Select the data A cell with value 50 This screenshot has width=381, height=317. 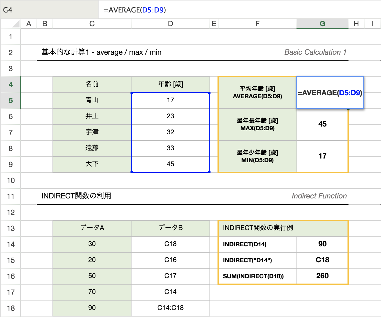click(x=92, y=276)
